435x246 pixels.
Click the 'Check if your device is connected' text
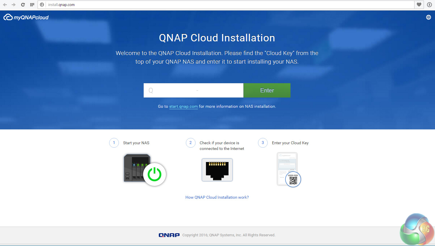222,146
